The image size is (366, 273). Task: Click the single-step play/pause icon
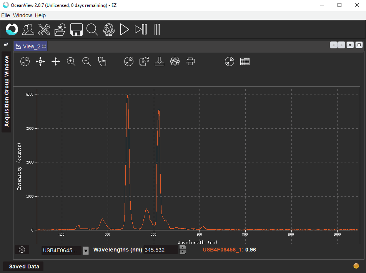point(141,30)
